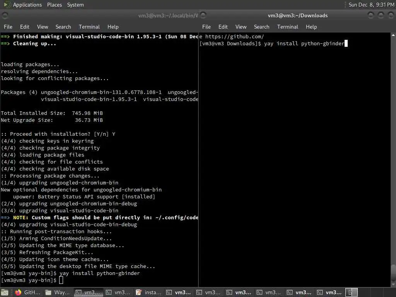Open the System menu in top panel
This screenshot has width=396, height=297.
(75, 5)
